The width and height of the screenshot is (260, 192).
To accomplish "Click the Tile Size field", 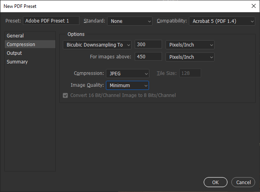I will [190, 73].
